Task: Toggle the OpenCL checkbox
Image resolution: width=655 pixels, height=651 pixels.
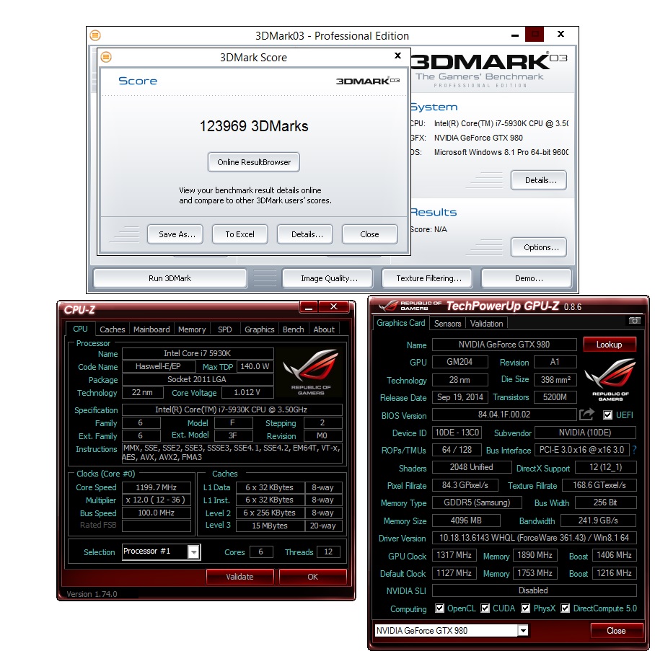Action: 439,608
